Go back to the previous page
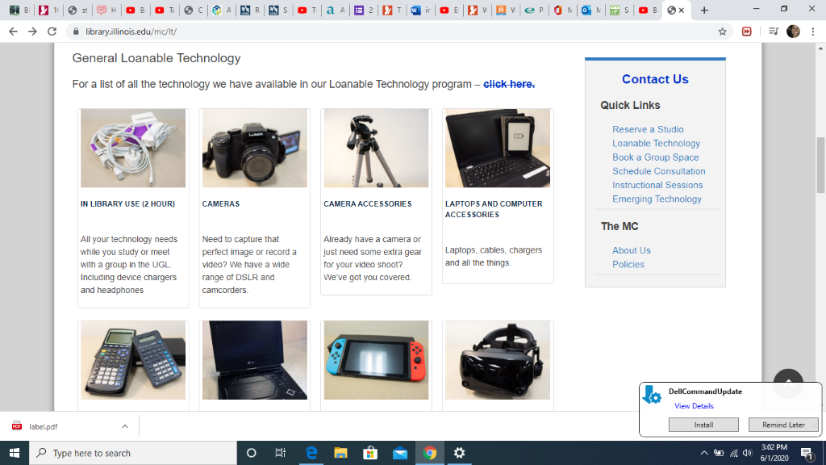This screenshot has width=826, height=465. coord(13,31)
